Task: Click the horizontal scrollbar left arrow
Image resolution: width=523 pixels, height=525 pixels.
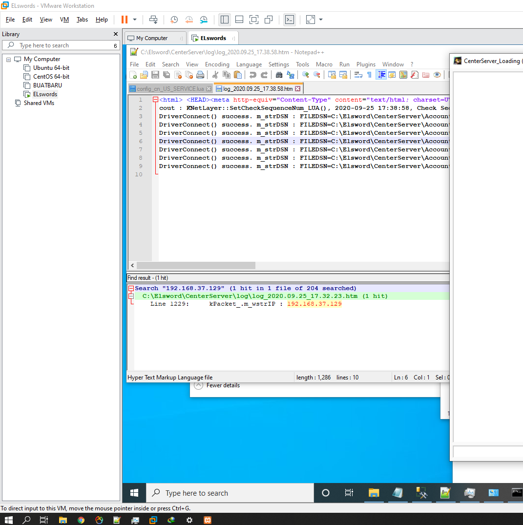Action: click(x=133, y=266)
